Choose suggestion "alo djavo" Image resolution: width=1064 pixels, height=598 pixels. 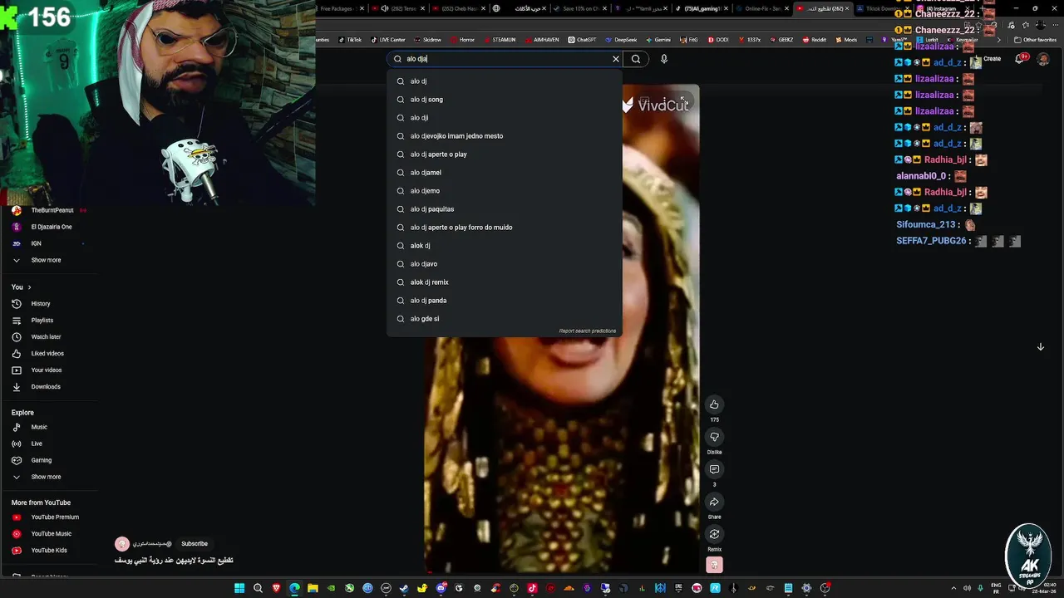click(505, 264)
